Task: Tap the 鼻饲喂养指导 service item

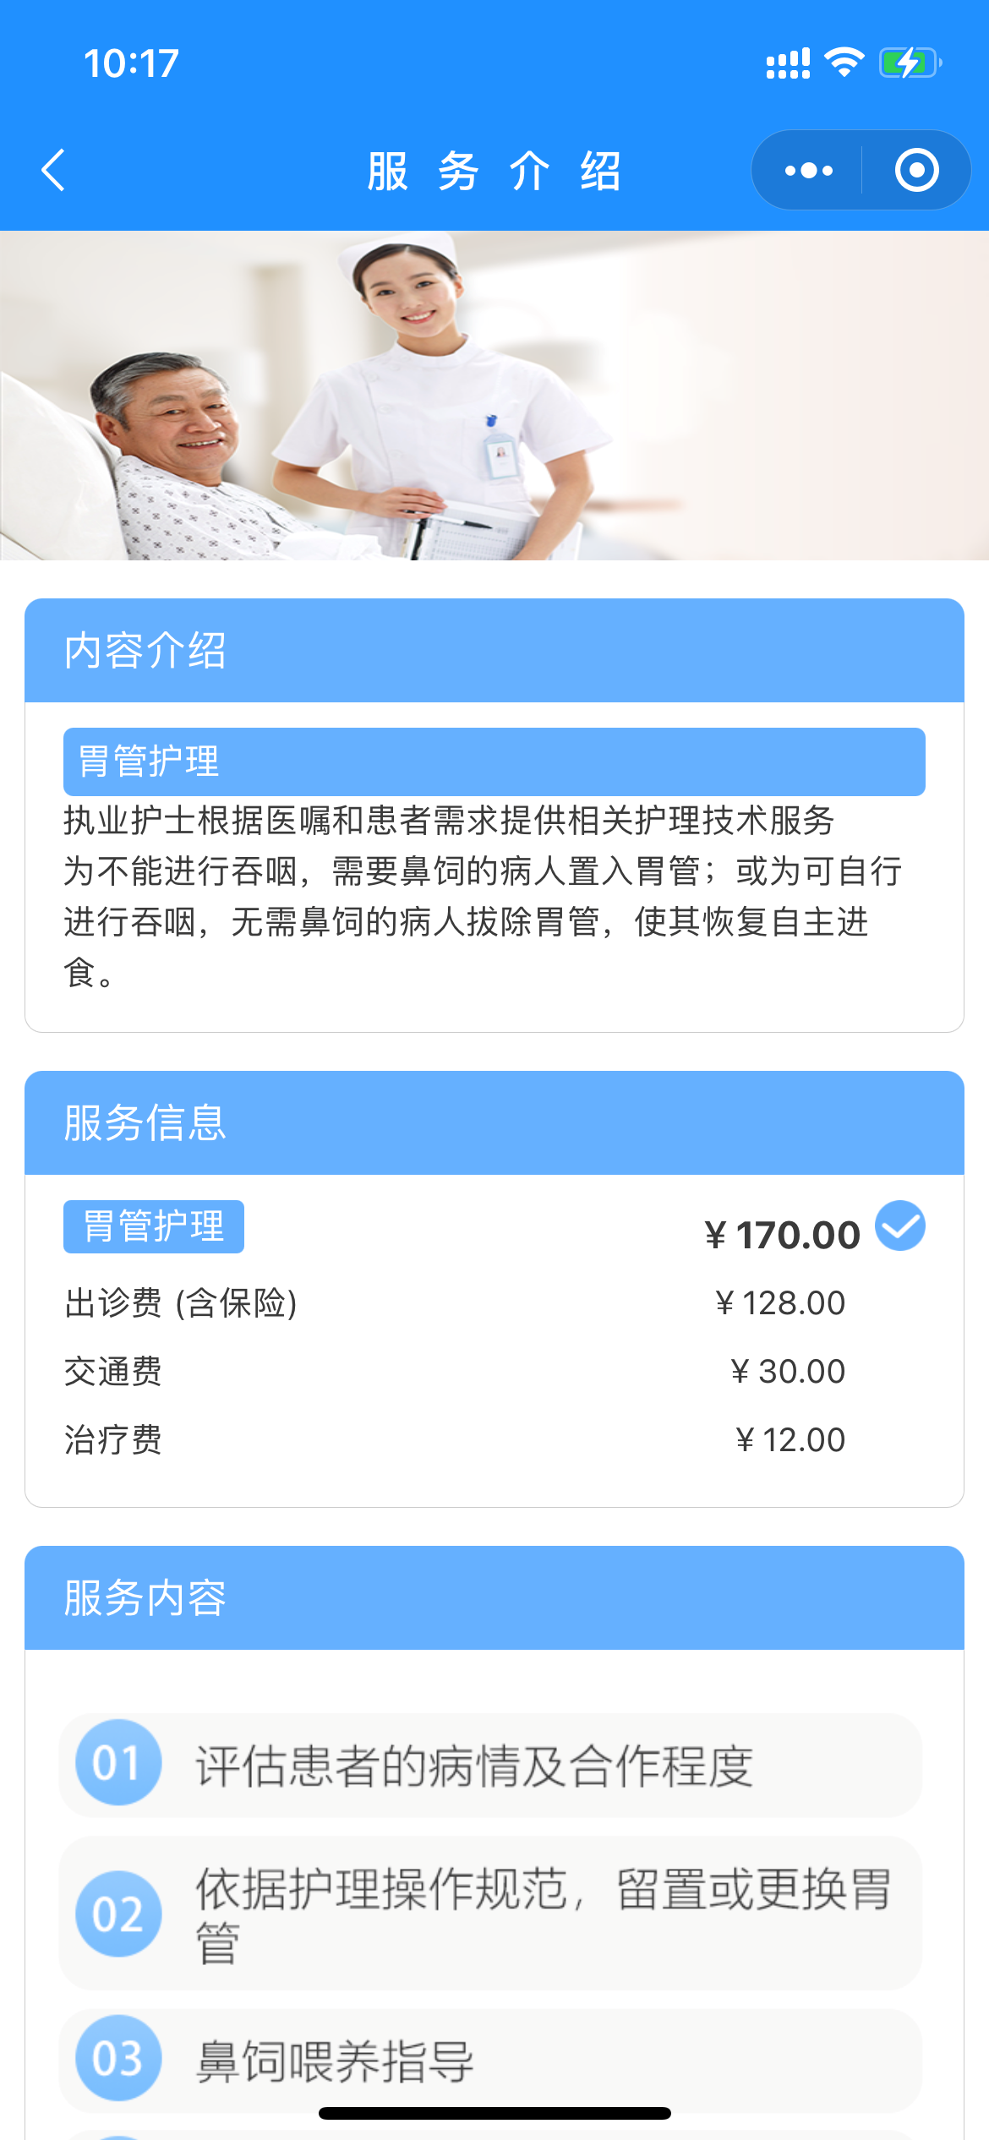Action: tap(490, 2061)
